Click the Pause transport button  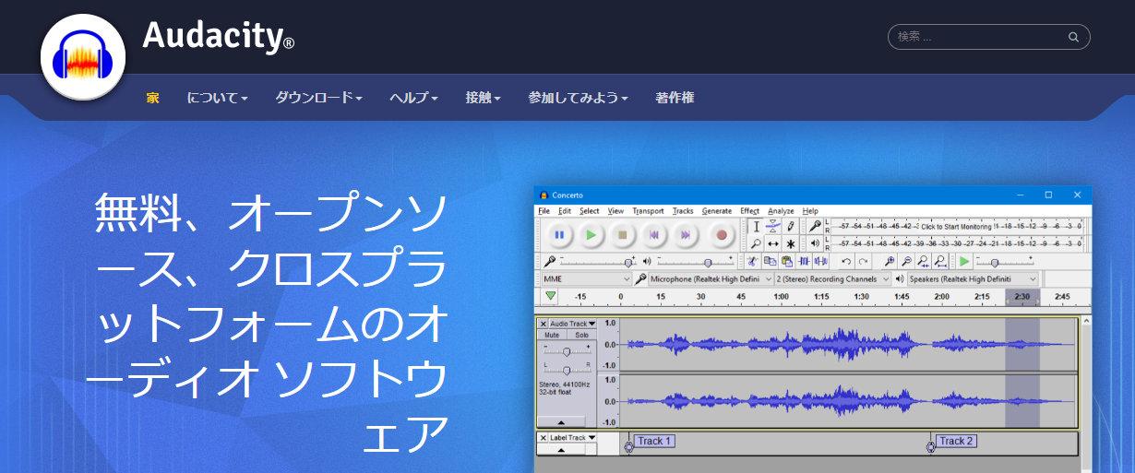pyautogui.click(x=559, y=234)
